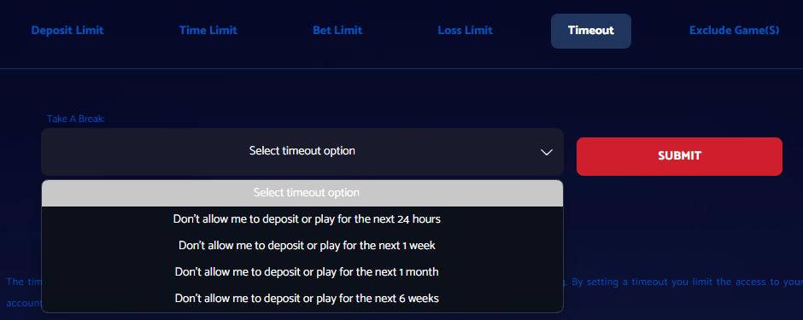
Task: Select the Loss Limit tab
Action: point(465,30)
